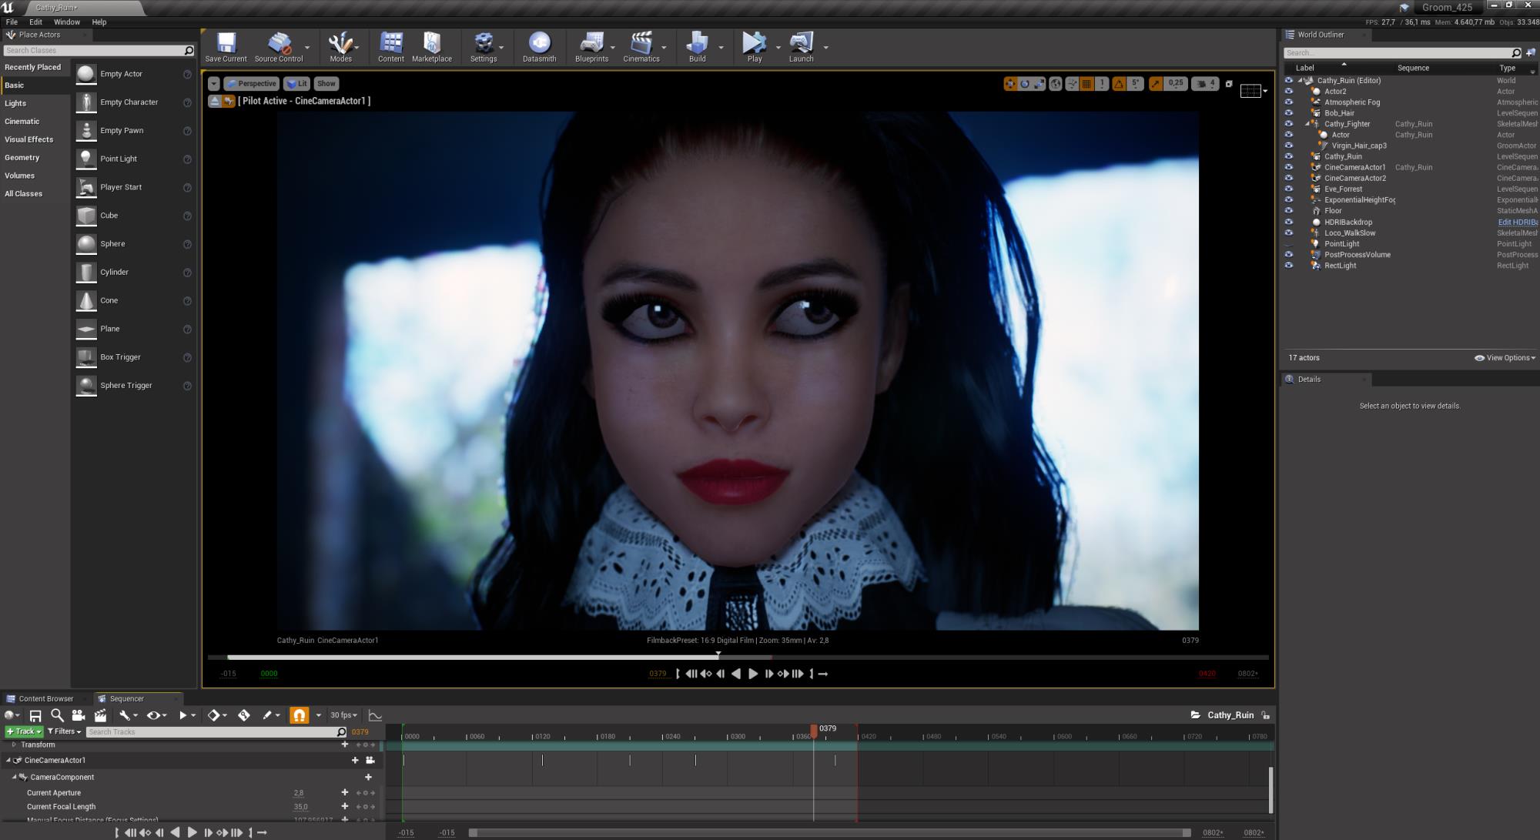Viewport: 1540px width, 840px height.
Task: Click the save sequence floppy icon in Sequencer
Action: pyautogui.click(x=35, y=715)
